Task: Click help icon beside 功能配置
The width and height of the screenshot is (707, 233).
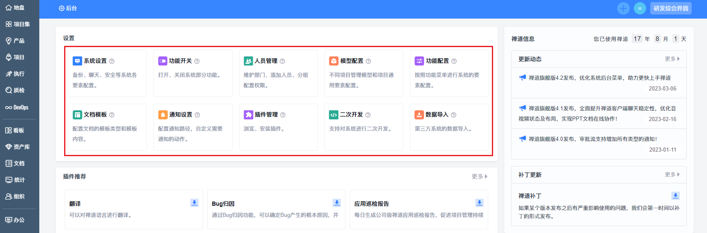Action: pyautogui.click(x=454, y=61)
